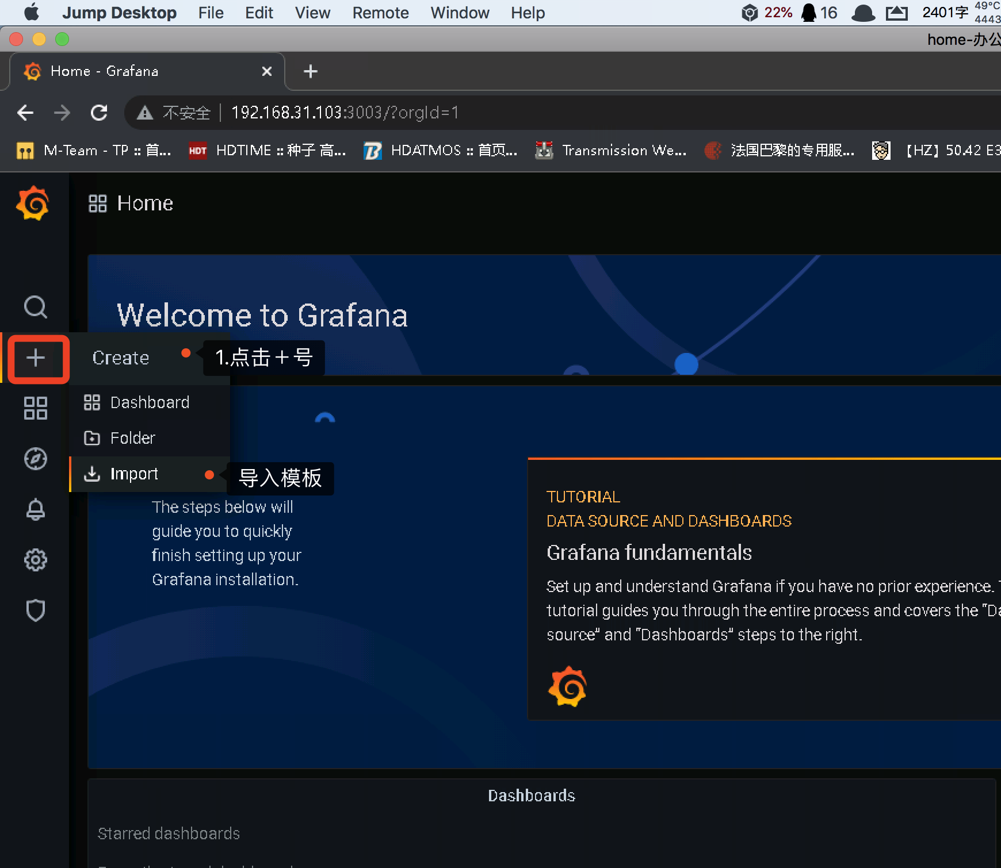The width and height of the screenshot is (1001, 868).
Task: Open Jump Desktop File menu
Action: [x=211, y=13]
